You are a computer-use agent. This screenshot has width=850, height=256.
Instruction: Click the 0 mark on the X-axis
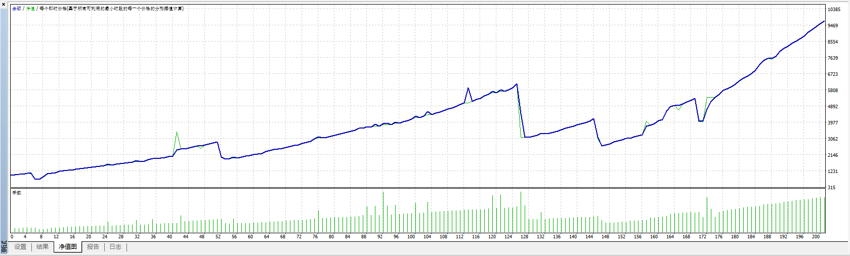point(12,237)
